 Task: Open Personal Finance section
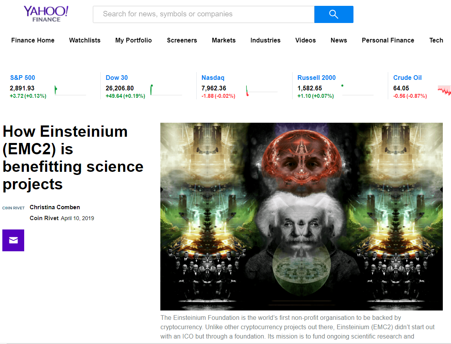click(388, 40)
